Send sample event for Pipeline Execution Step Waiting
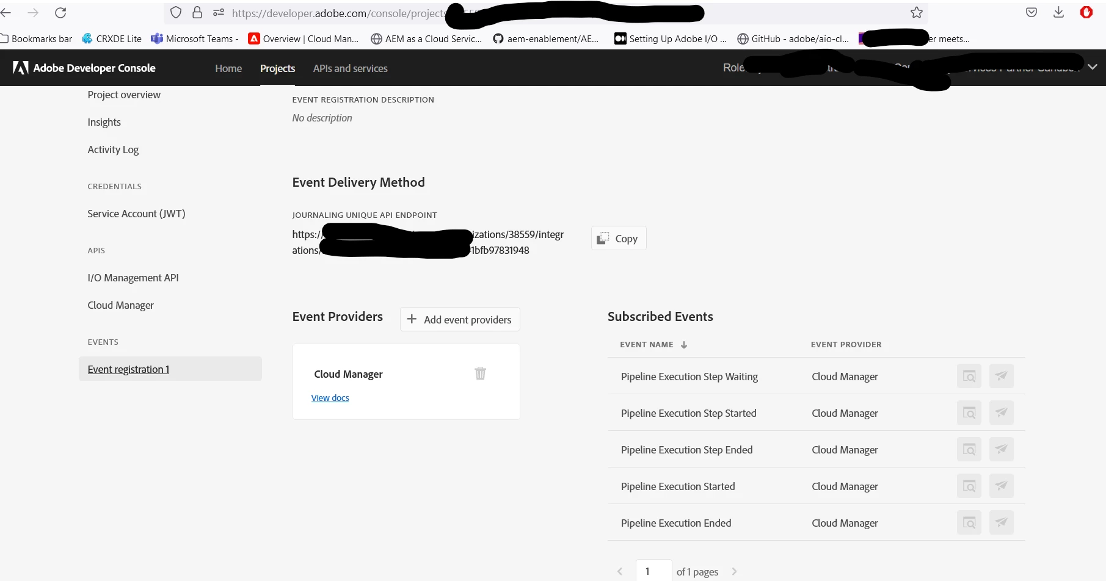The image size is (1106, 581). [x=1002, y=376]
